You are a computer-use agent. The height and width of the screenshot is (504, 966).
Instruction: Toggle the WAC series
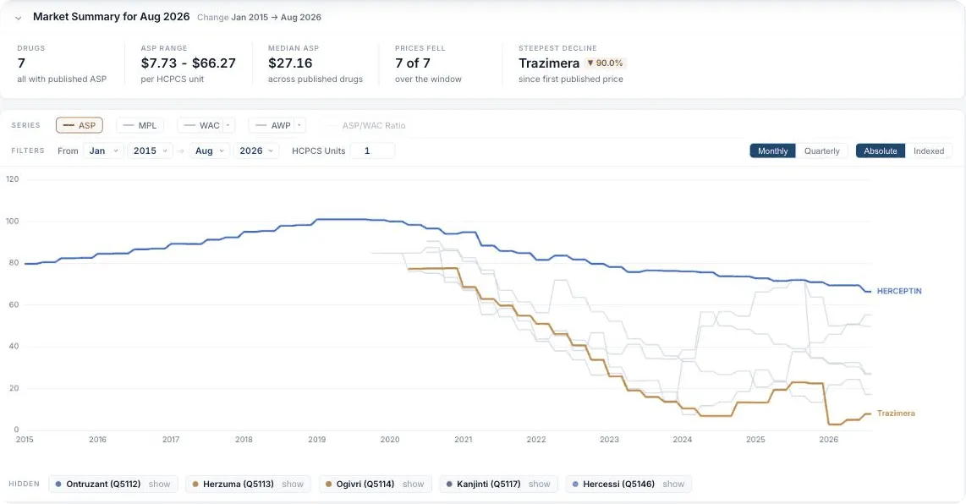tap(201, 125)
